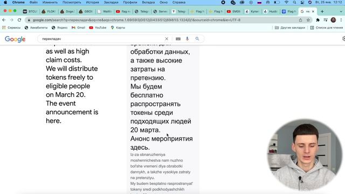The image size is (345, 194).
Task: Reload the current page
Action: (x=19, y=20)
